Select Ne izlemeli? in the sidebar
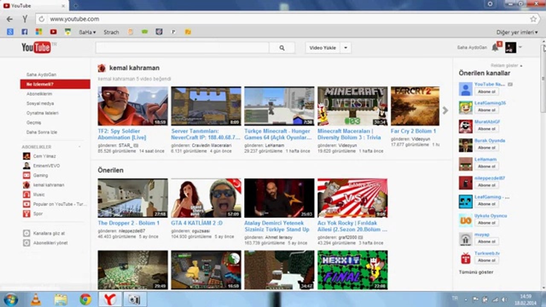This screenshot has height=307, width=546. [x=55, y=84]
